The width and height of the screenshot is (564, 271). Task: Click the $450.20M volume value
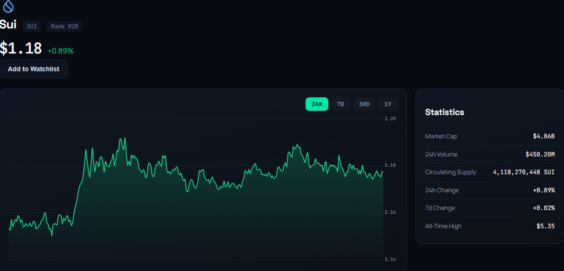pyautogui.click(x=540, y=154)
